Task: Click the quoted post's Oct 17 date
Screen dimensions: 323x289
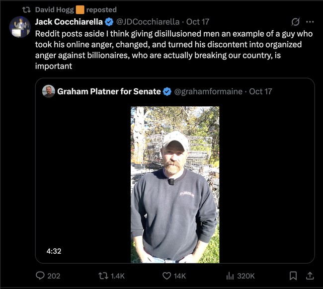Action: [x=260, y=91]
